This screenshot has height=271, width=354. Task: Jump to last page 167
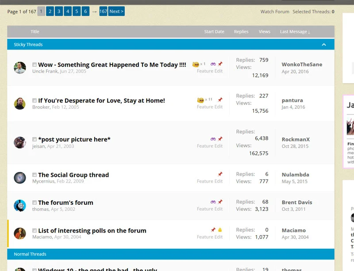click(x=103, y=11)
